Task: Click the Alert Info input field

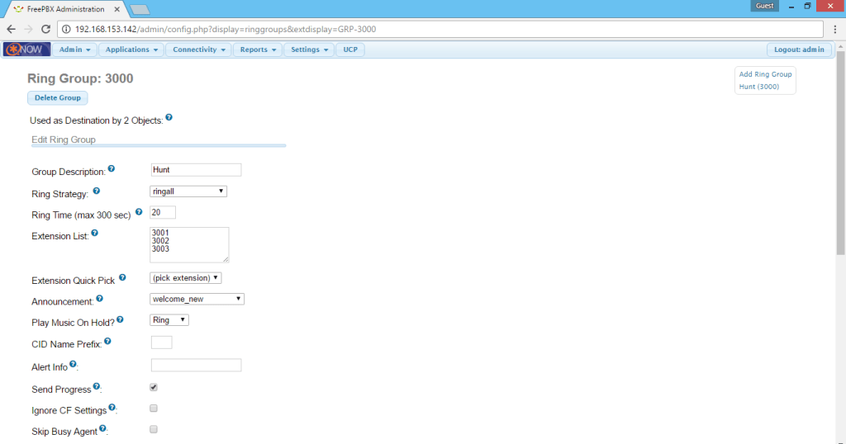Action: pos(196,366)
